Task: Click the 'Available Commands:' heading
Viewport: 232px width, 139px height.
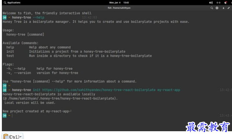Action: [x=20, y=43]
